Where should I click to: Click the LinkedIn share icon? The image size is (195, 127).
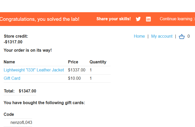pos(148,19)
